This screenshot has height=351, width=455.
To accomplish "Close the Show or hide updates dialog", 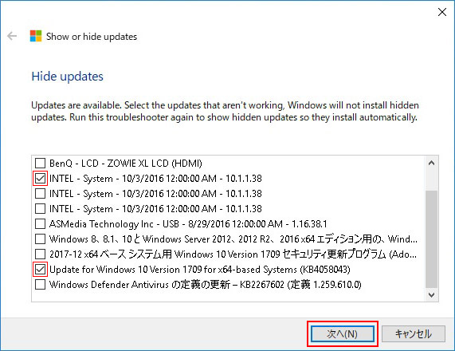I will (x=442, y=12).
